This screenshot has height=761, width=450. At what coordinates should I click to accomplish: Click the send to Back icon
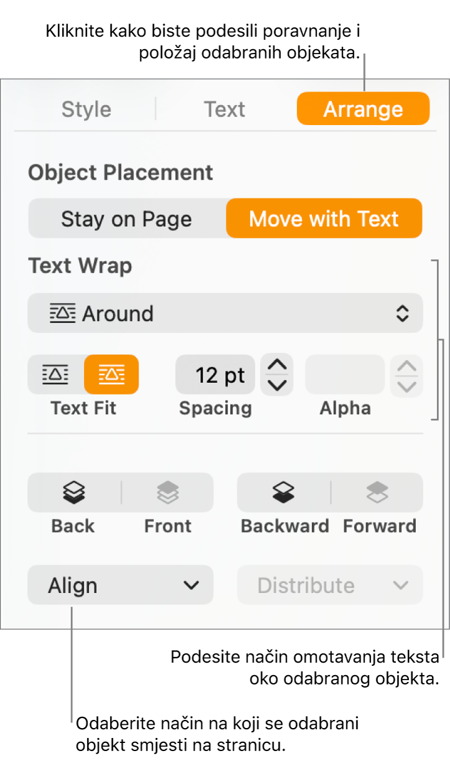point(74,493)
